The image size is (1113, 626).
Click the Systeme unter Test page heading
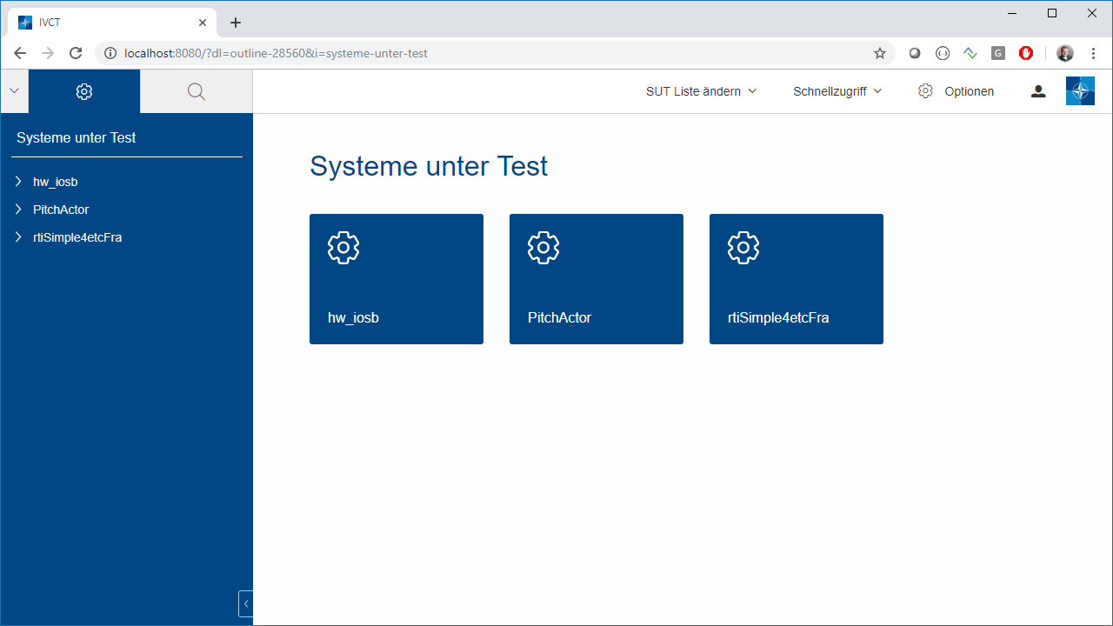coord(429,166)
